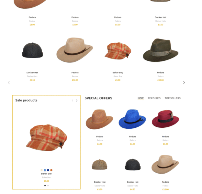202x194 pixels.
Task: Go to previous Sale products slide
Action: pos(73,101)
